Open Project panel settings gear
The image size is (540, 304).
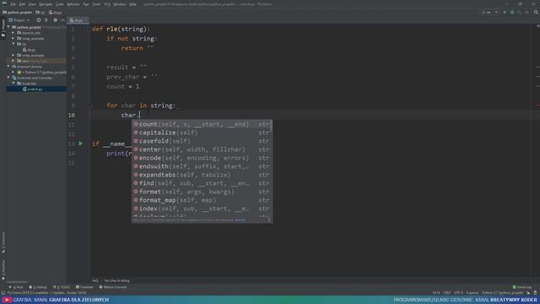click(56, 20)
